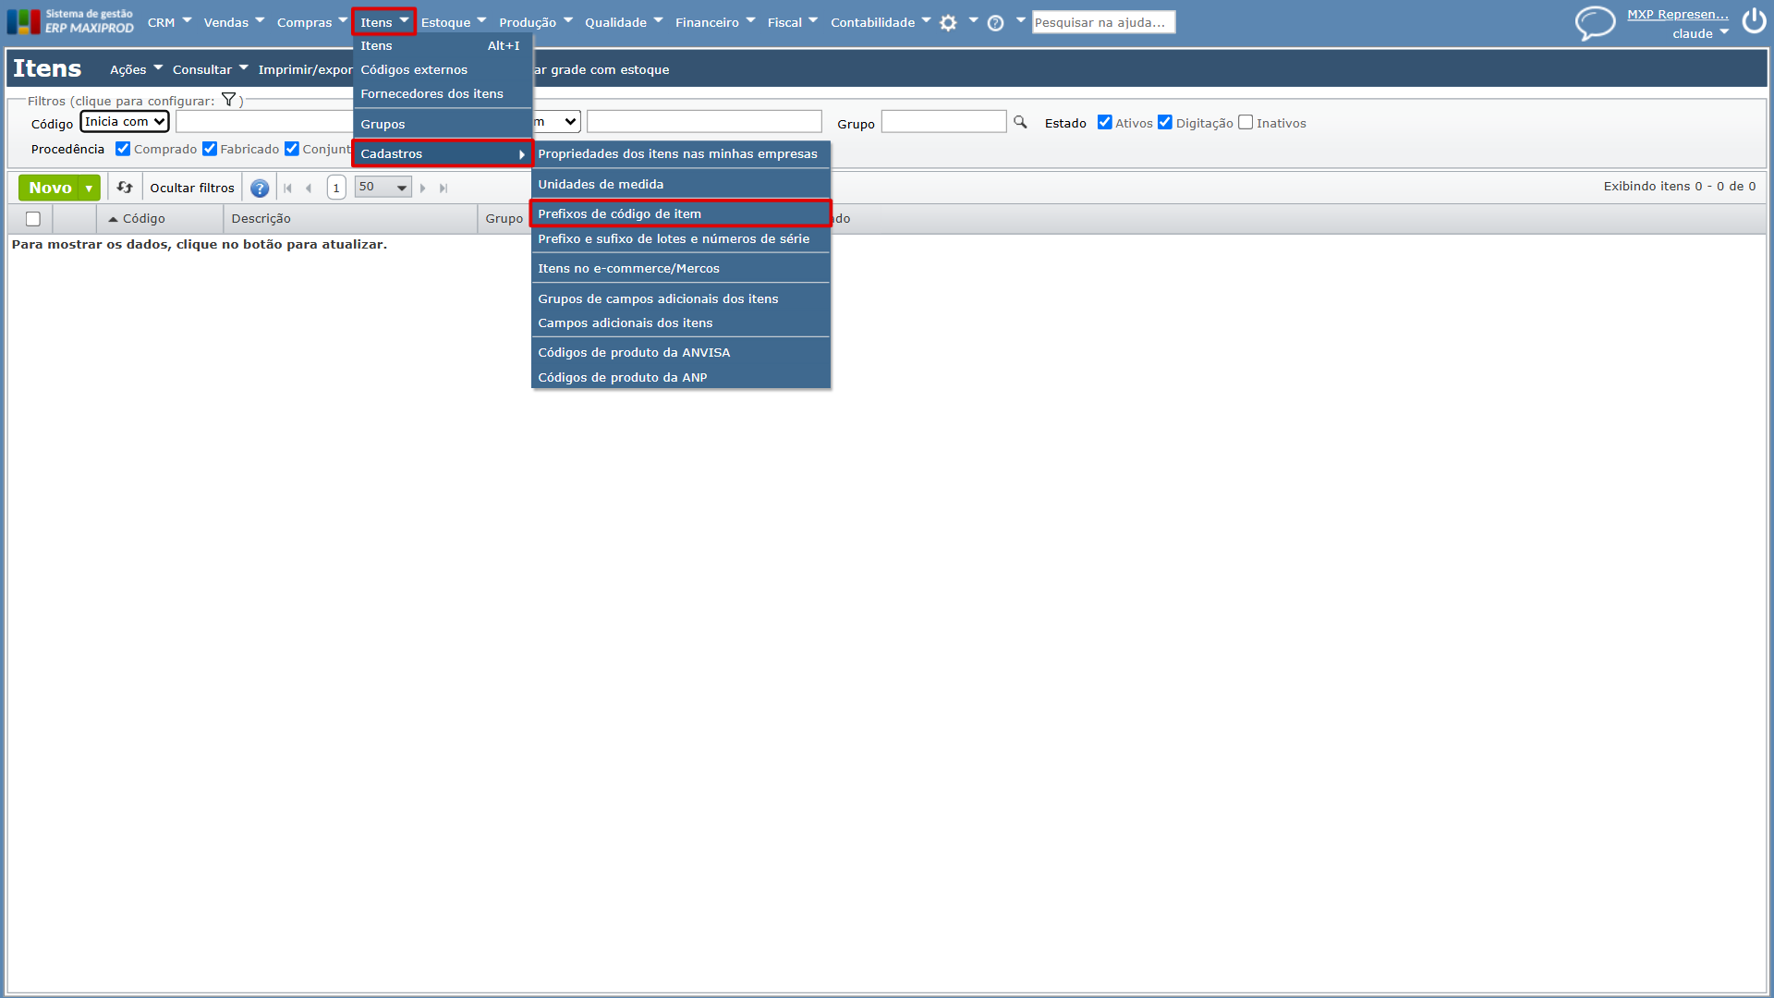Viewport: 1774px width, 998px height.
Task: Open the 'MXP Represen...' company link
Action: [1677, 14]
